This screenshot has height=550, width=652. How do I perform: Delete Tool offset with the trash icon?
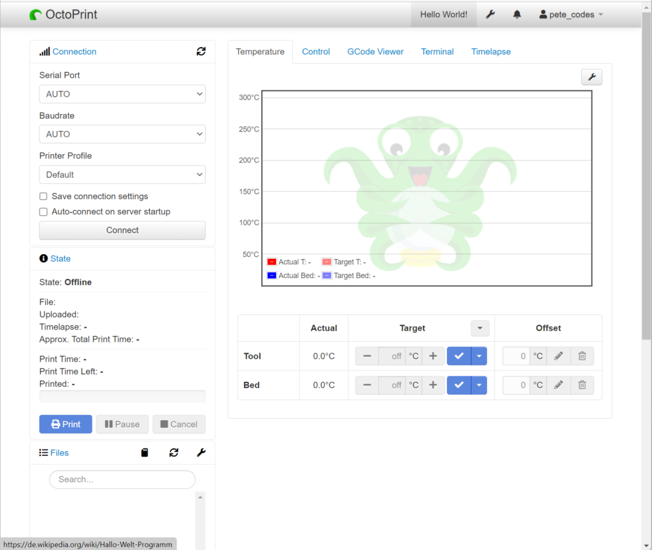pos(582,356)
